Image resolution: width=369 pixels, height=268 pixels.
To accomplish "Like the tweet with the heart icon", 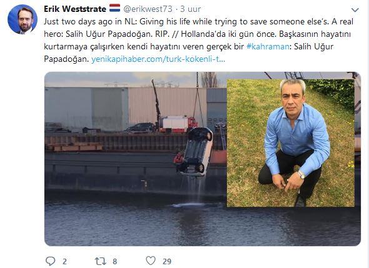I will coord(151,261).
